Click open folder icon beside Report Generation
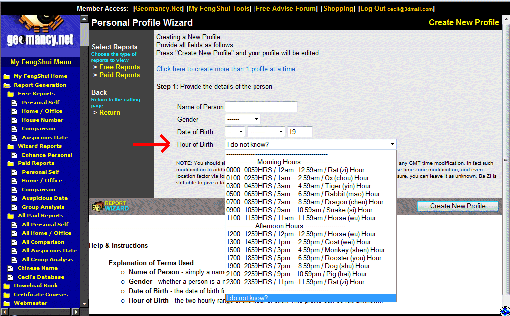 (6, 85)
